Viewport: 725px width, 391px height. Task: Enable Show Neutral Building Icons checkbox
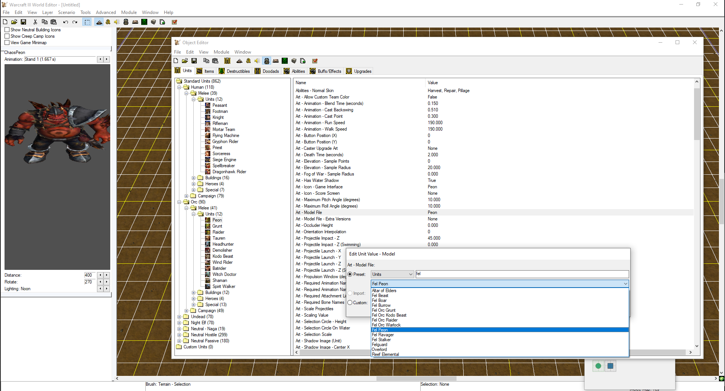click(7, 30)
